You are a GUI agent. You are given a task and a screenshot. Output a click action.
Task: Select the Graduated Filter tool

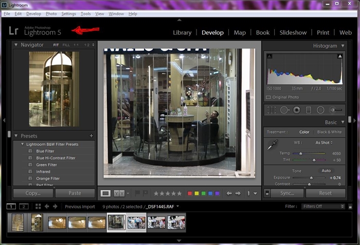[x=309, y=110]
